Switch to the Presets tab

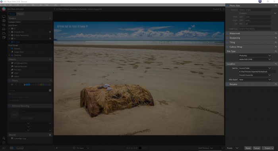click(20, 14)
